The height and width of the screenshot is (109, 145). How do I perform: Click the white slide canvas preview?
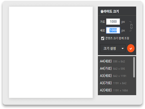coord(51,52)
